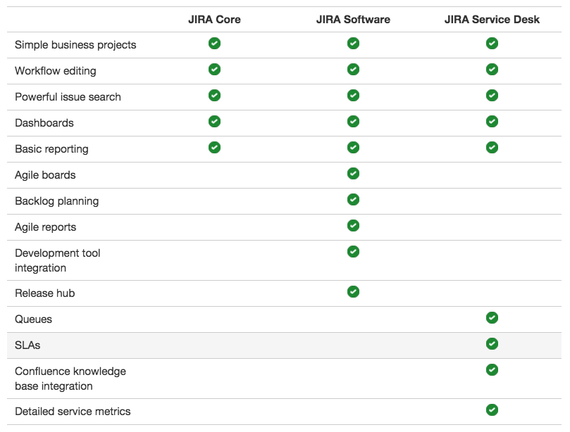
Task: Click JIRA Service Desk checkmark for Basic reporting
Action: click(492, 148)
